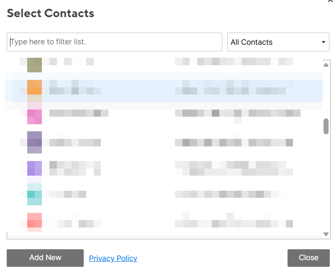Choose the contact with the teal avatar
Screen dimensions: 334x271
point(164,194)
